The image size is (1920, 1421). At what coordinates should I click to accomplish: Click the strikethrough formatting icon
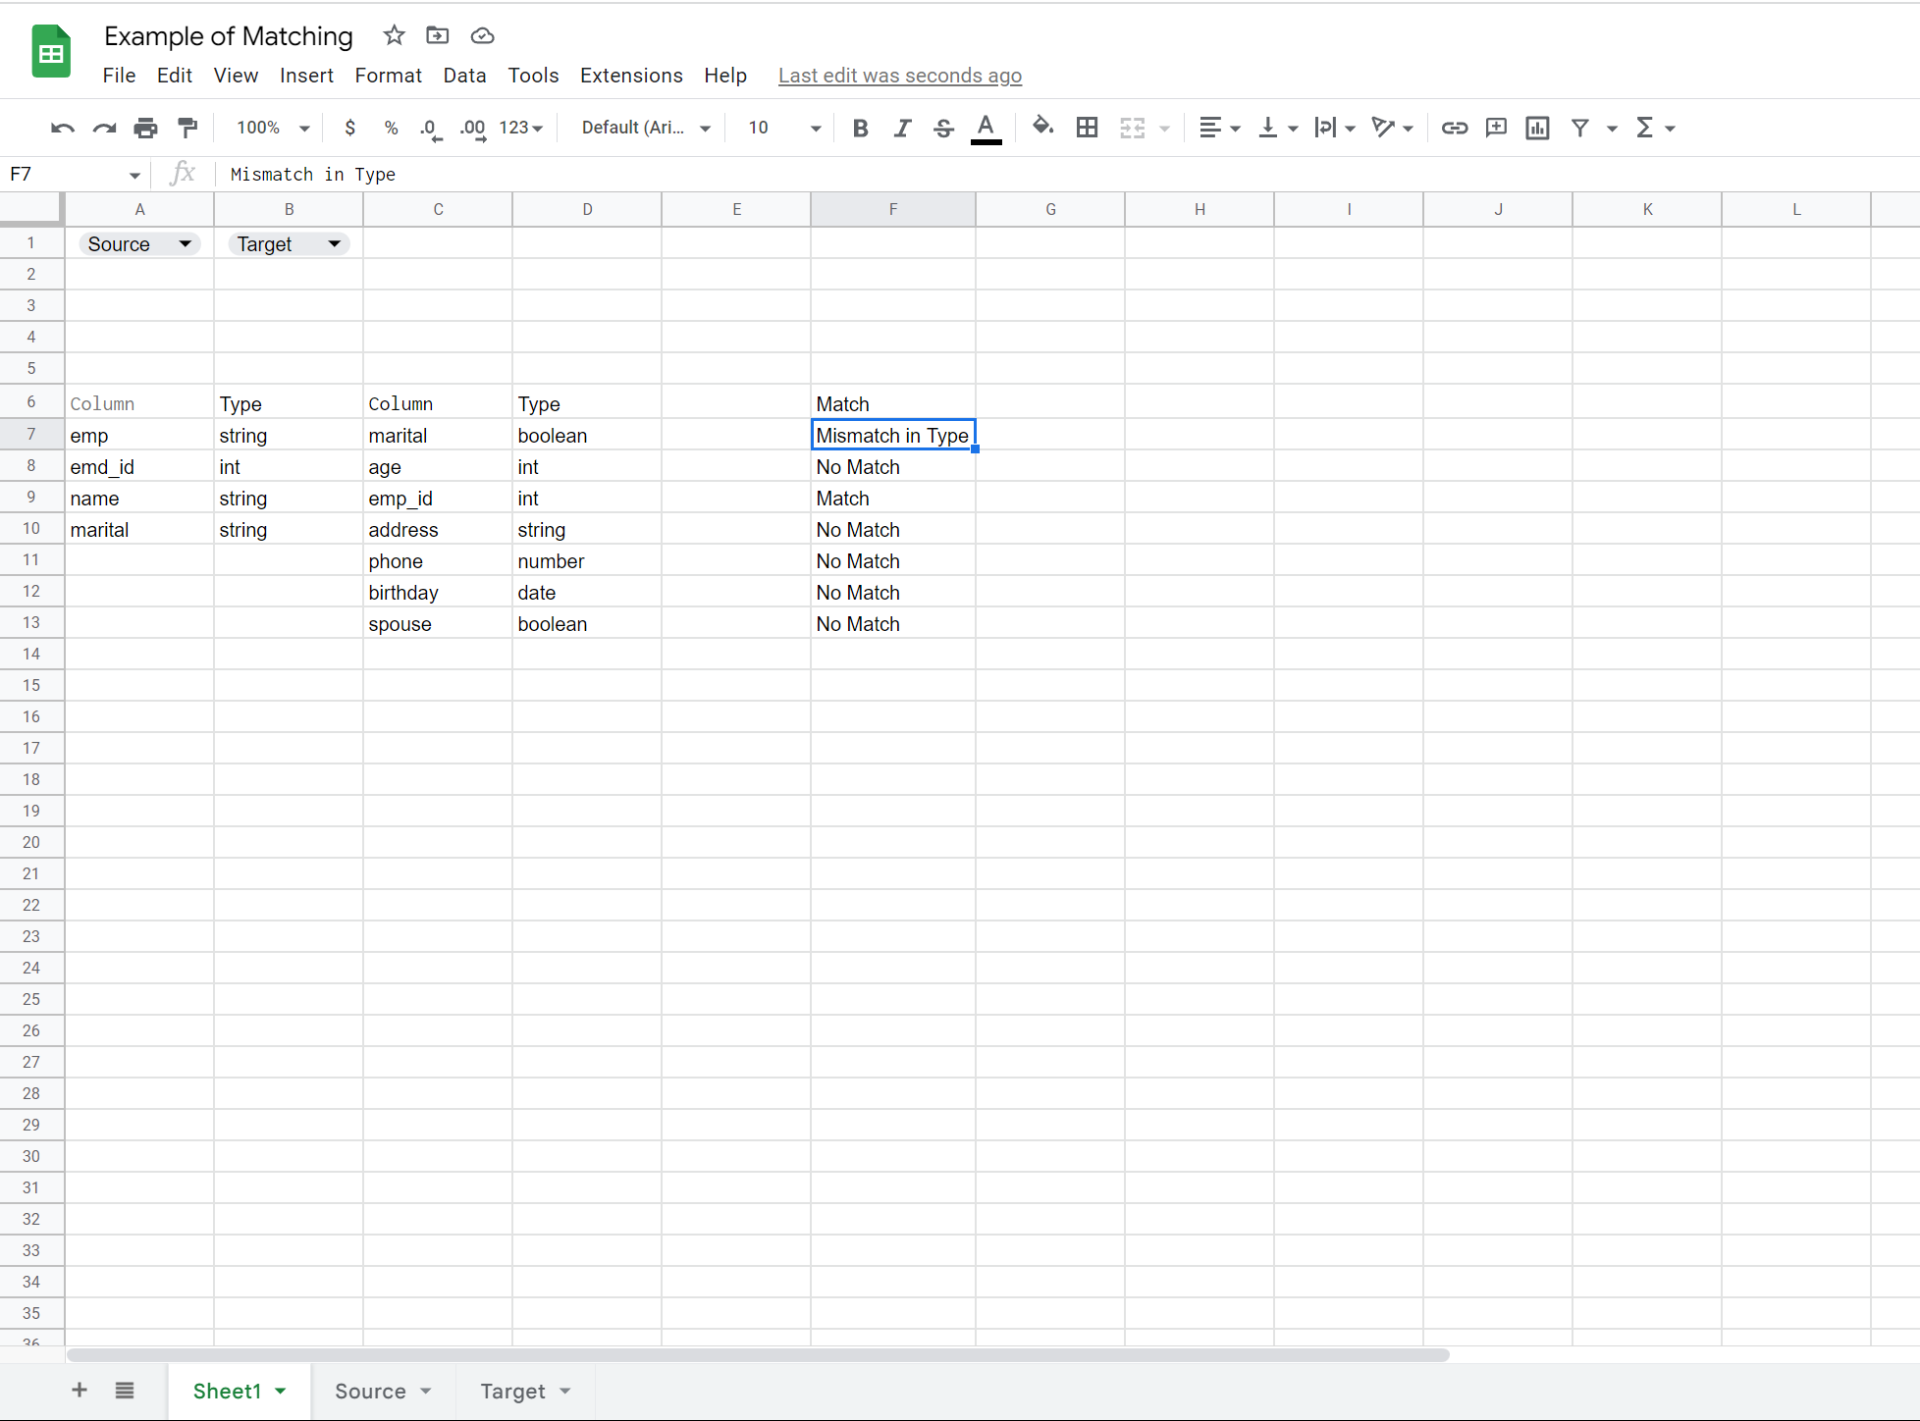point(942,127)
